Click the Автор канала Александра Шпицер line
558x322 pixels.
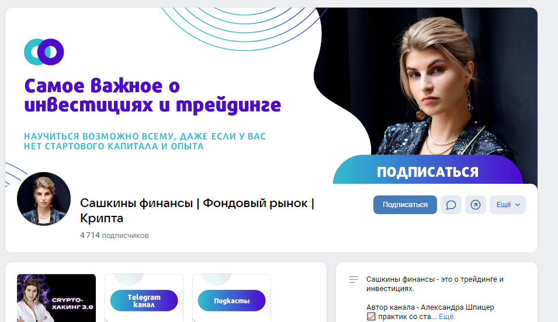(x=430, y=307)
